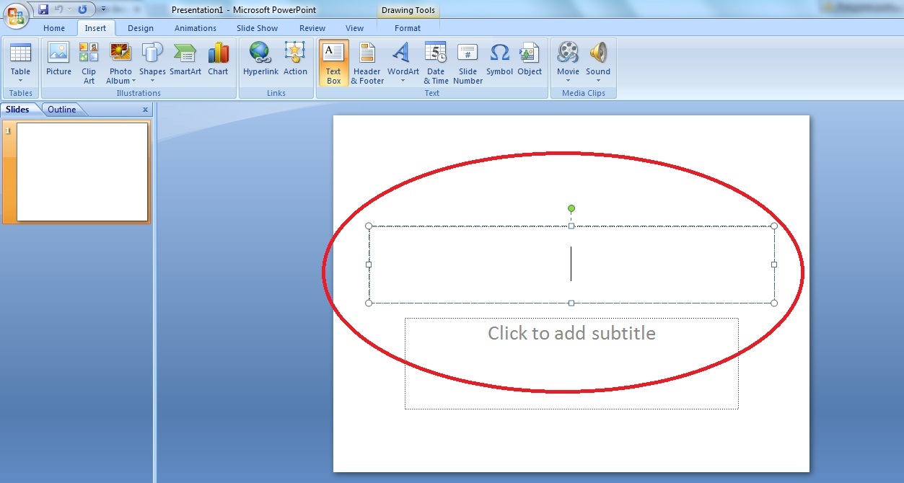Image resolution: width=904 pixels, height=483 pixels.
Task: Click the top-left corner sizing handle
Action: tap(369, 226)
